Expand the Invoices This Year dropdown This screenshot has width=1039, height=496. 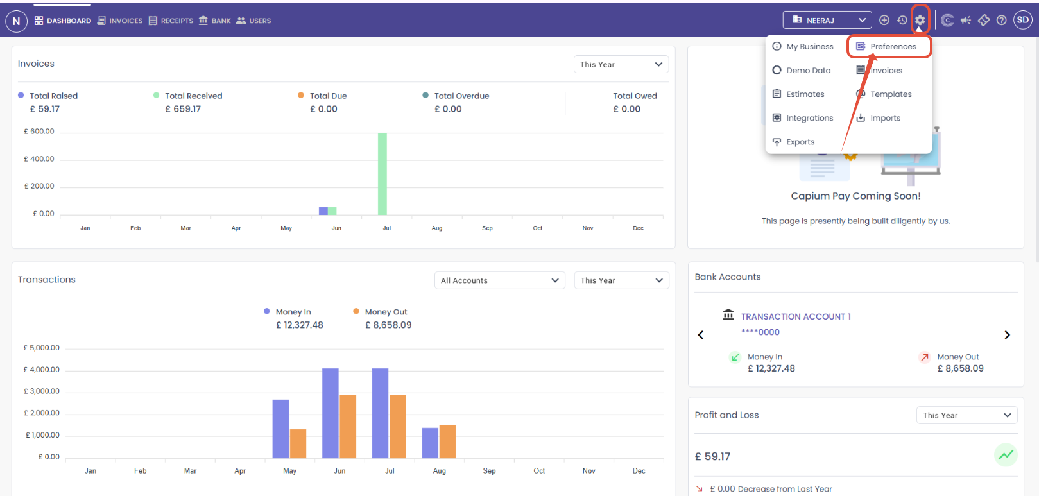[x=621, y=64]
